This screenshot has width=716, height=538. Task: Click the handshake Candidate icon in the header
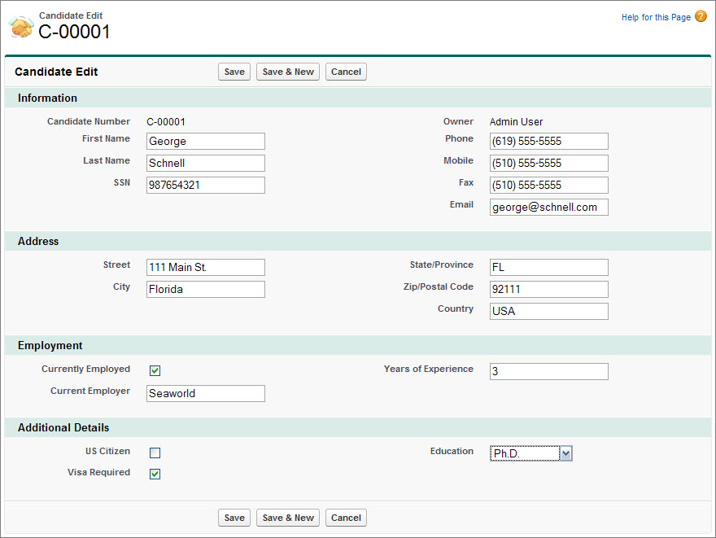(21, 27)
